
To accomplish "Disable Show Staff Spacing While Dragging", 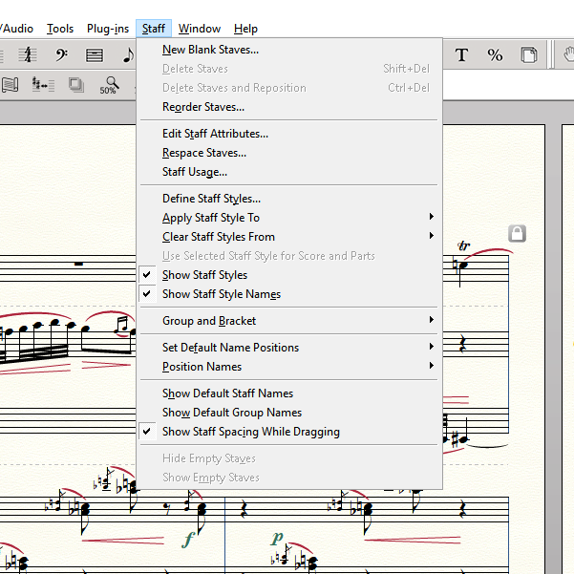I will (x=250, y=432).
